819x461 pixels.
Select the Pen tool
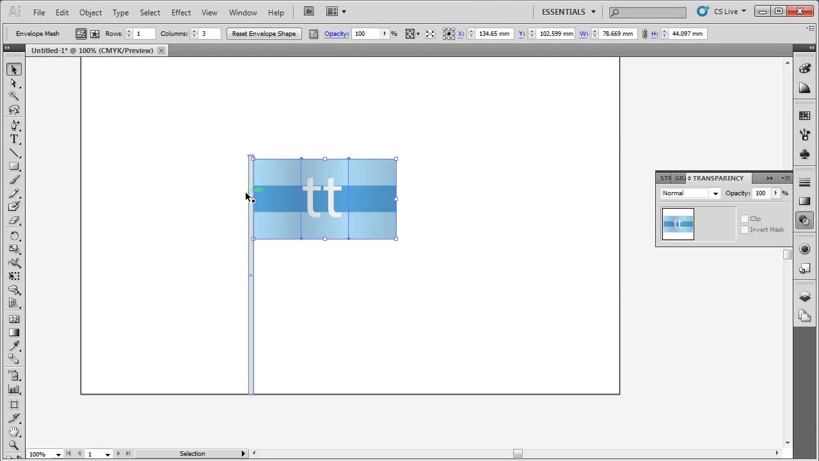coord(14,125)
